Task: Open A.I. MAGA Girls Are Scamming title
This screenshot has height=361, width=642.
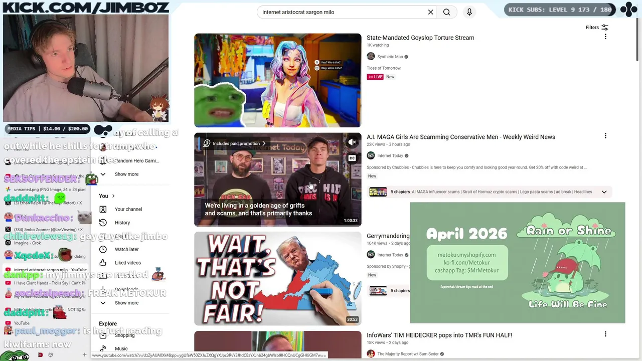Action: [461, 137]
